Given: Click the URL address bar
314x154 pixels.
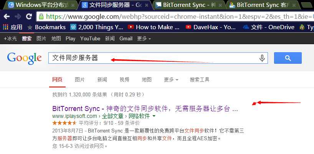Looking at the screenshot, I should [x=175, y=17].
